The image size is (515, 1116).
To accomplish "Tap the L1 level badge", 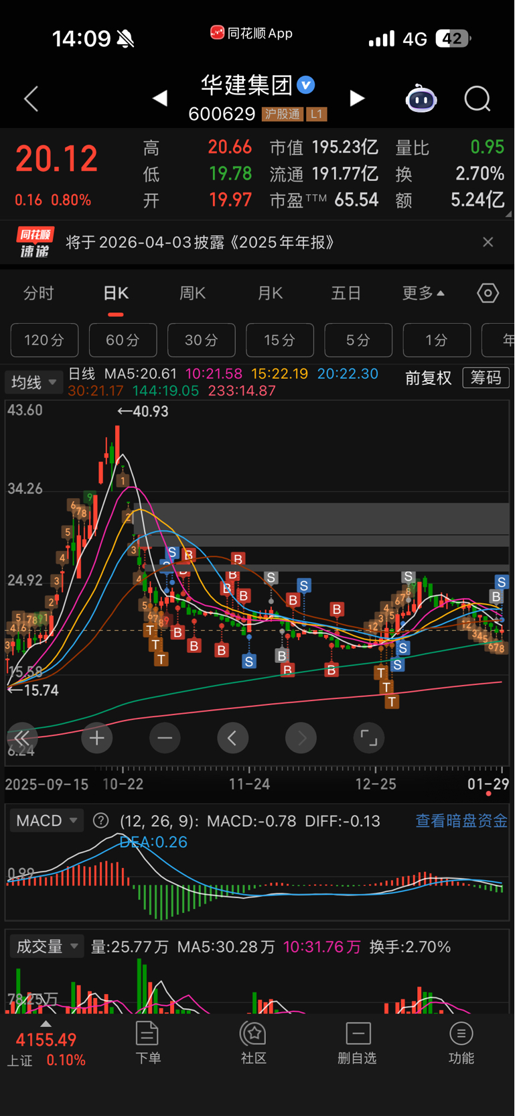I will [317, 114].
